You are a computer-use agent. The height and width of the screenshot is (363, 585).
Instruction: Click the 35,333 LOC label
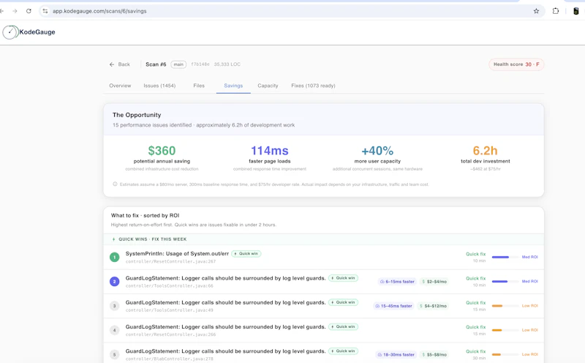click(227, 64)
